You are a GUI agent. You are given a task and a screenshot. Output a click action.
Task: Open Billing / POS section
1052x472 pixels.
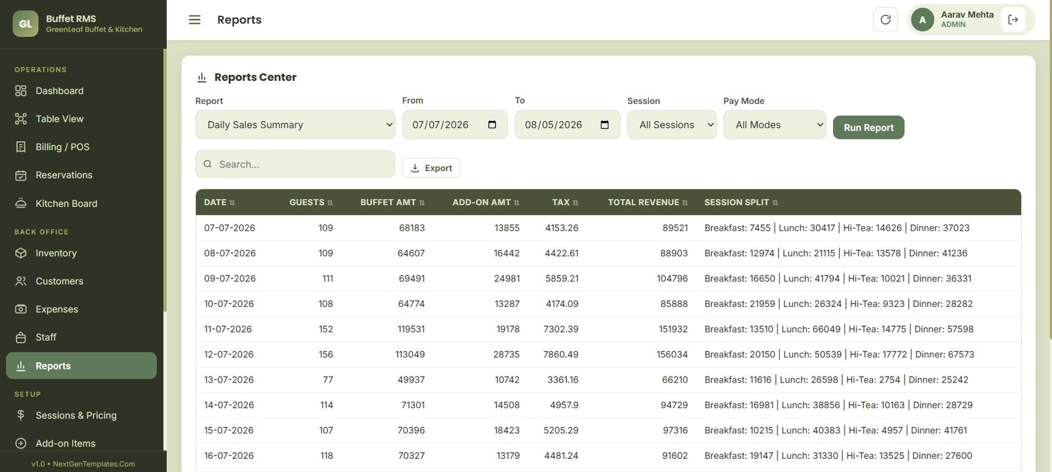tap(82, 147)
